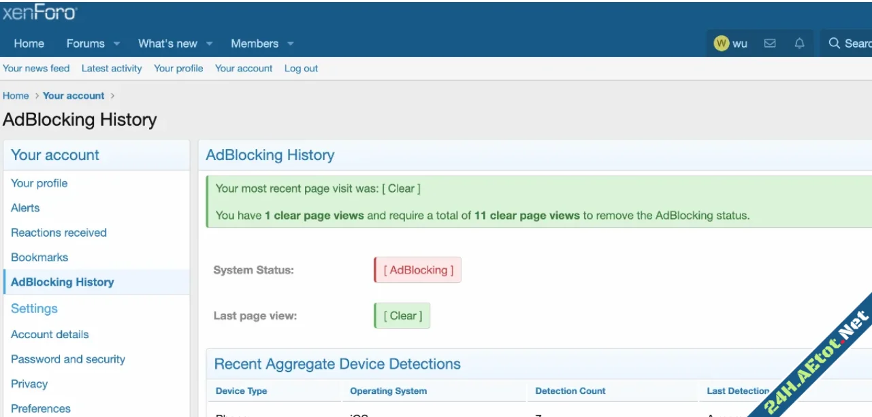872x417 pixels.
Task: Open Your news feed link
Action: tap(36, 69)
